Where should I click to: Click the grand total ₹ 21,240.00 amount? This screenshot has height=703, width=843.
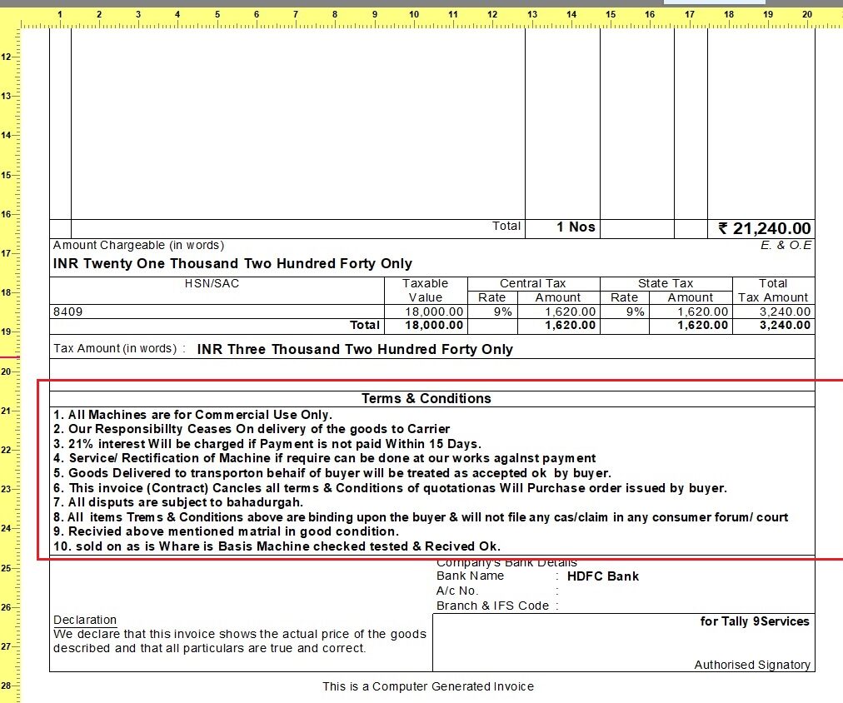pos(764,228)
